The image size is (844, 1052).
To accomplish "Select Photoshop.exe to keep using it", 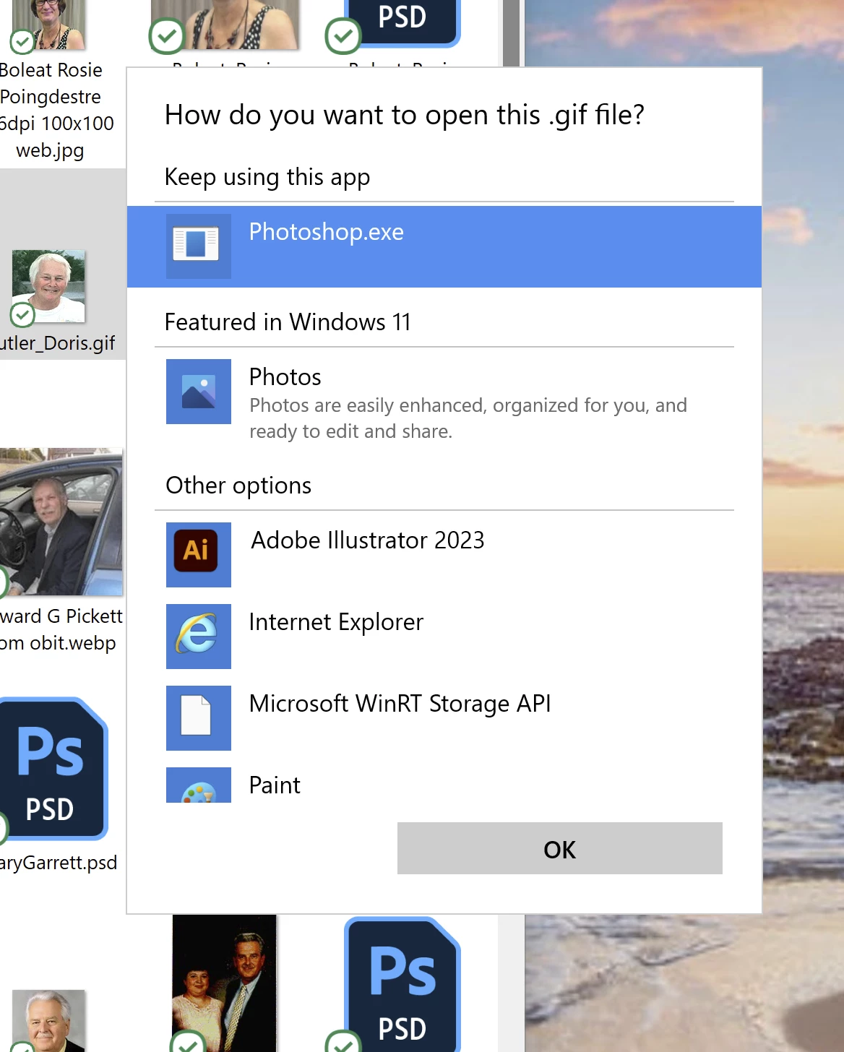I will tap(444, 246).
